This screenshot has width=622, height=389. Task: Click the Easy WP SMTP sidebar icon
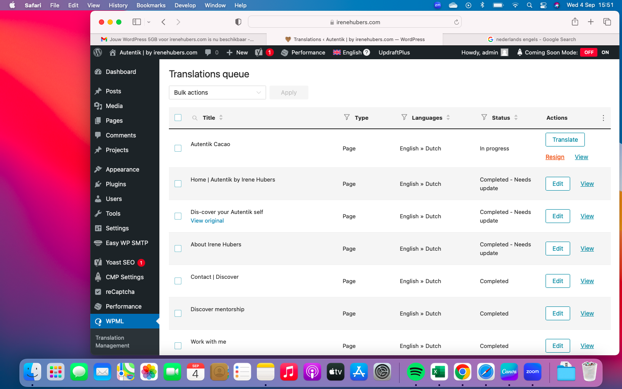pos(98,243)
